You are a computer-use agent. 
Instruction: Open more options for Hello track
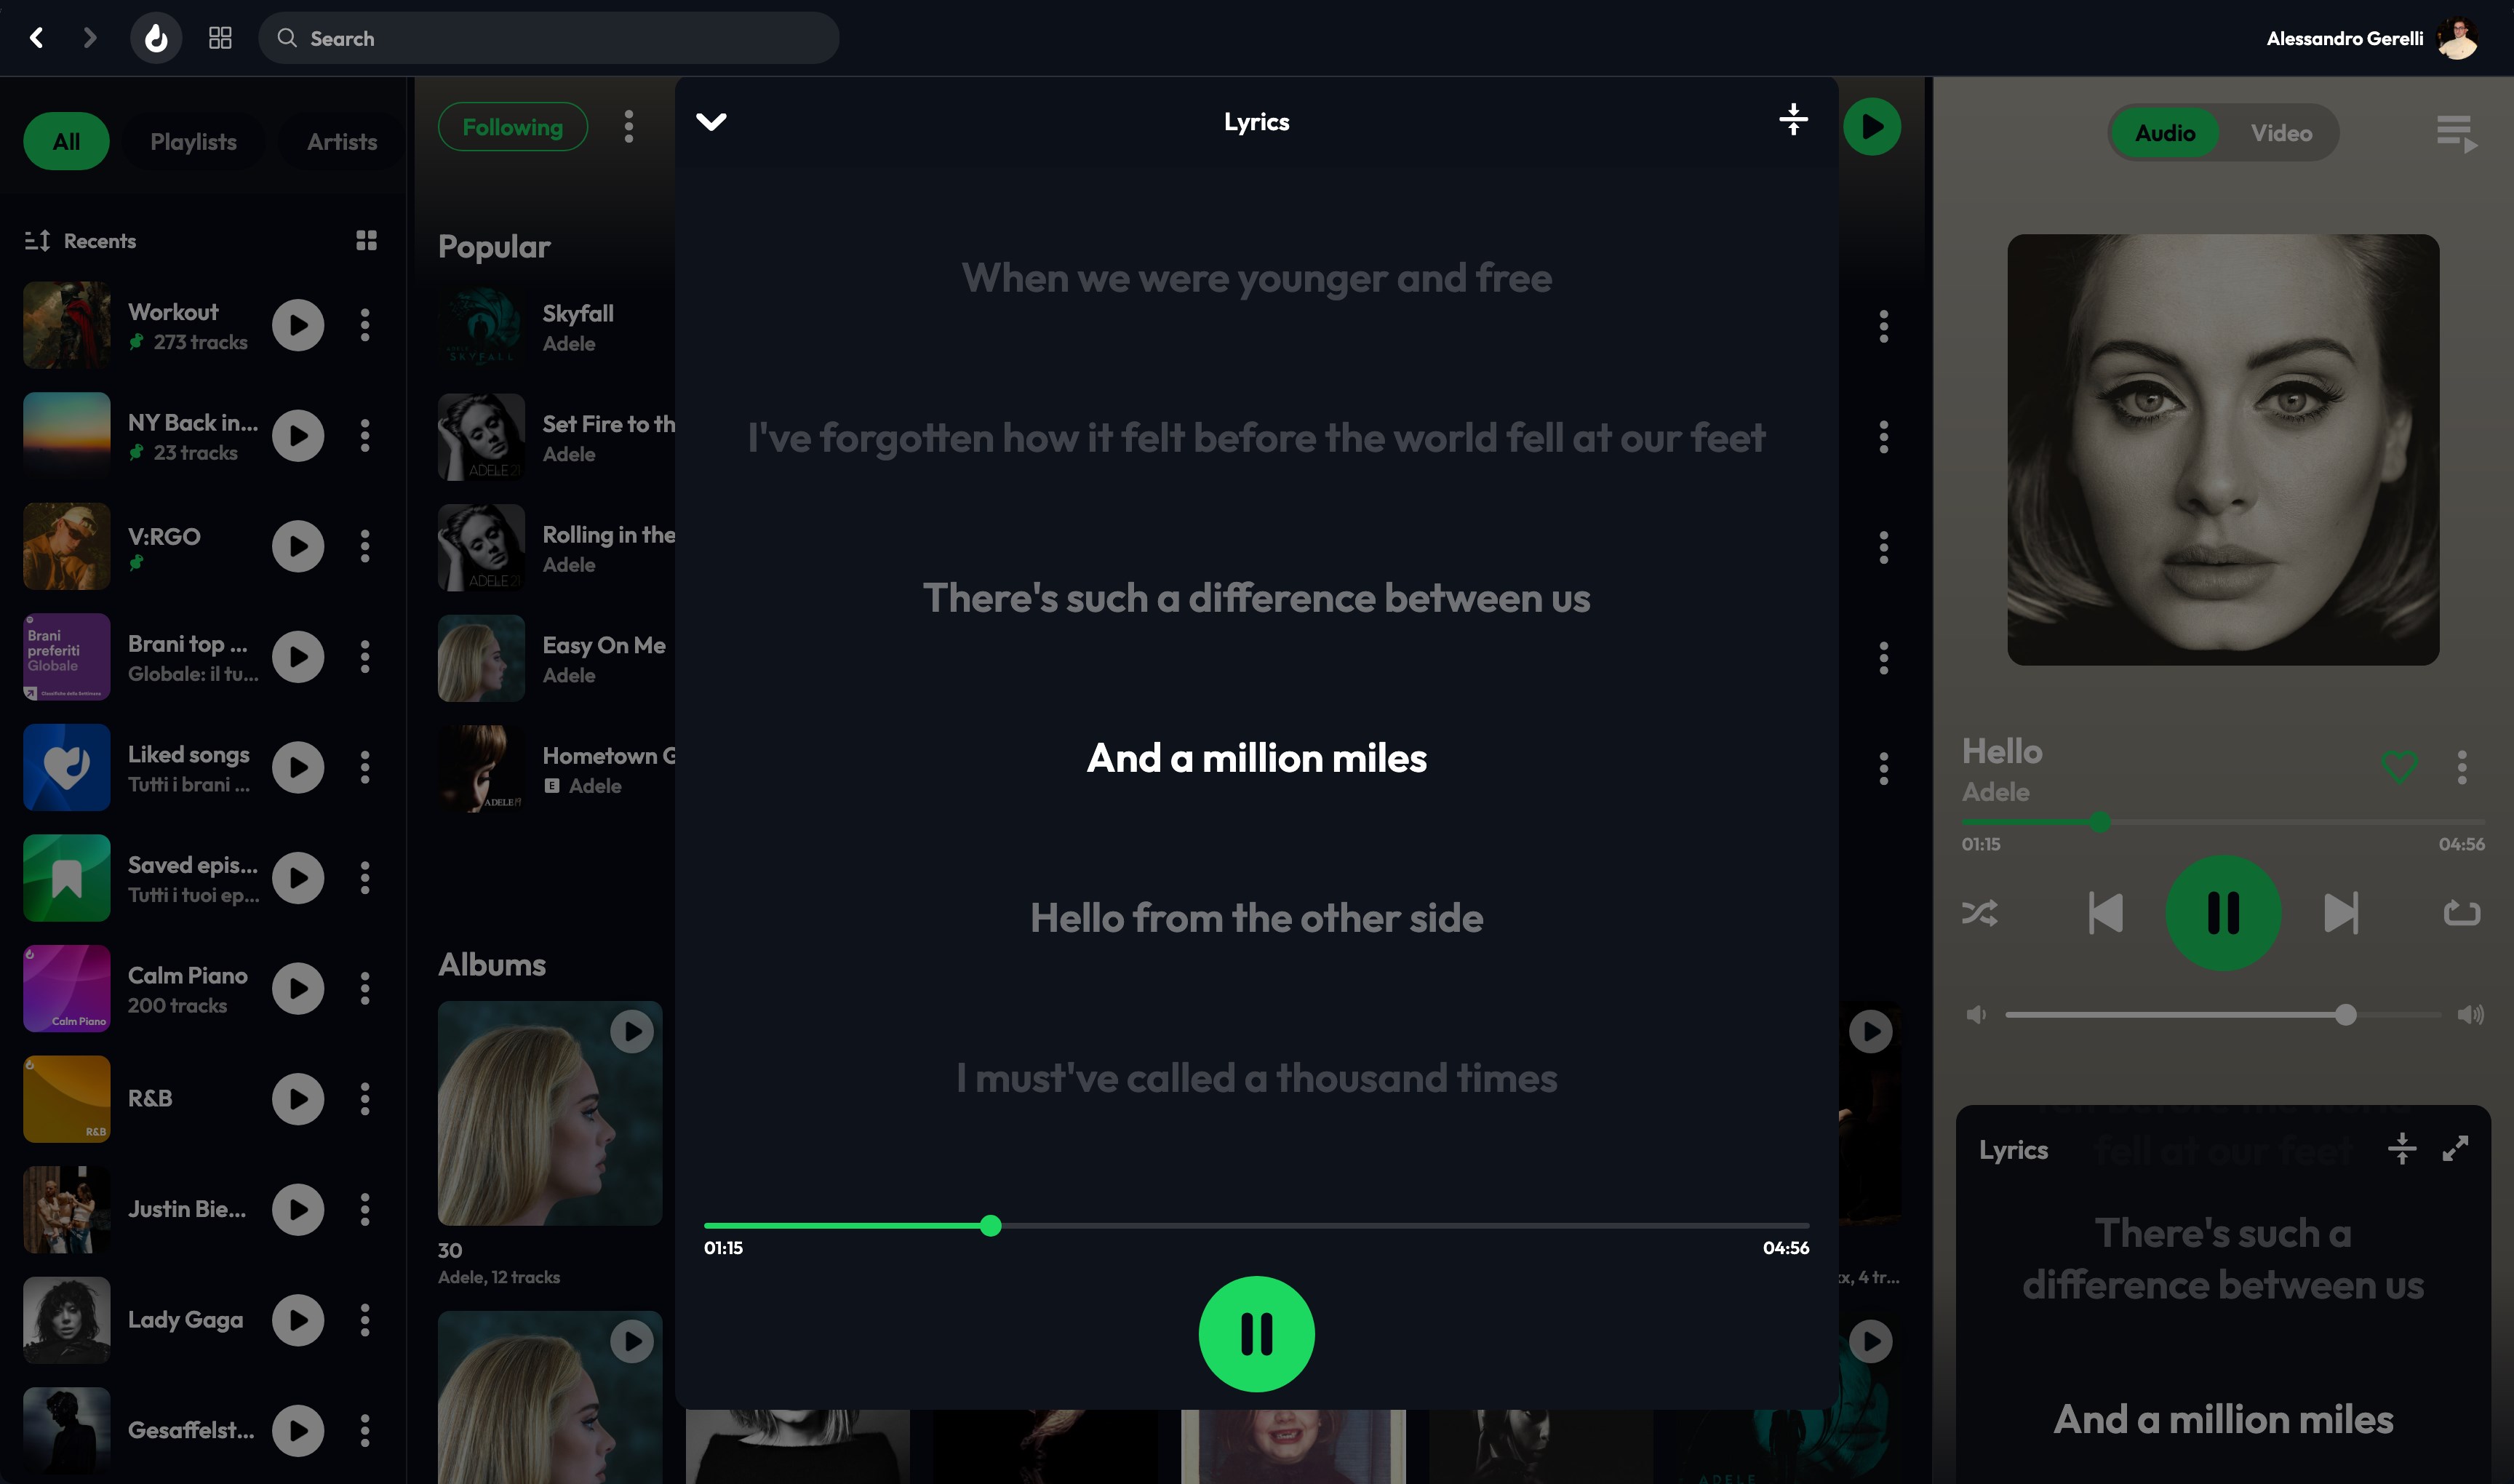[x=2462, y=767]
